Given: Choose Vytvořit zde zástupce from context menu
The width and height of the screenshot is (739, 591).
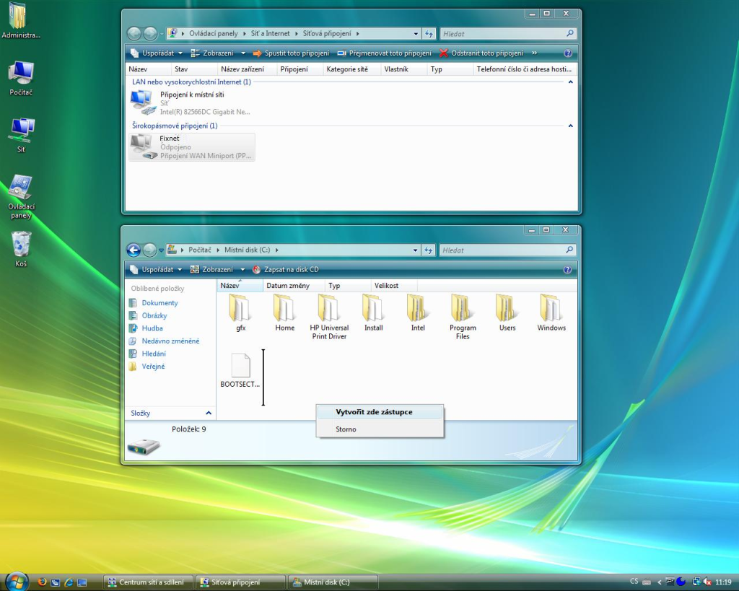Looking at the screenshot, I should 380,412.
